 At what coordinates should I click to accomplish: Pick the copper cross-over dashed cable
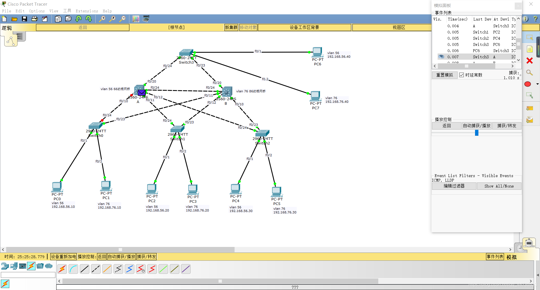[x=96, y=269]
